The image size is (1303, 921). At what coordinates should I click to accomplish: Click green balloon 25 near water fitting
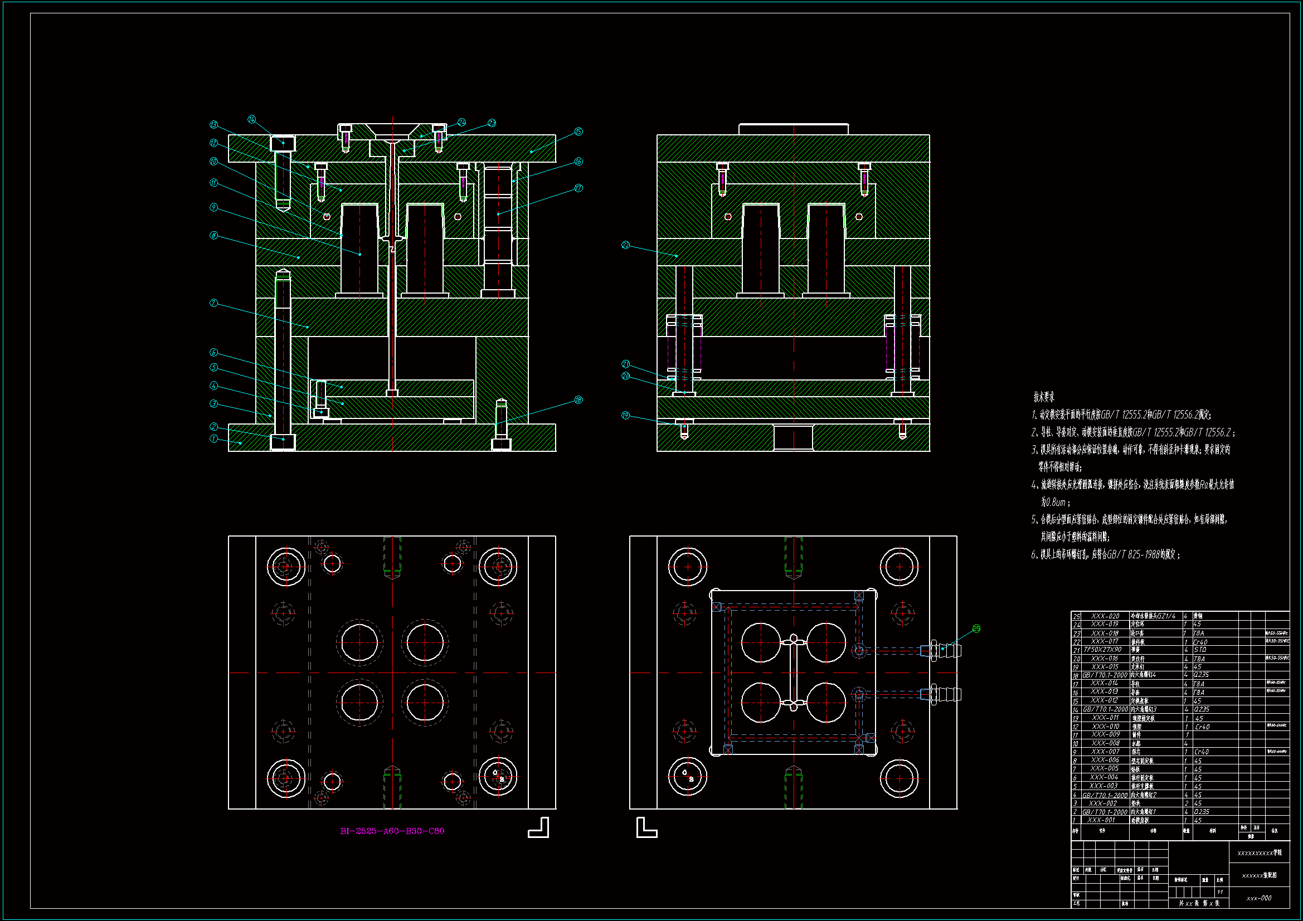[x=976, y=628]
